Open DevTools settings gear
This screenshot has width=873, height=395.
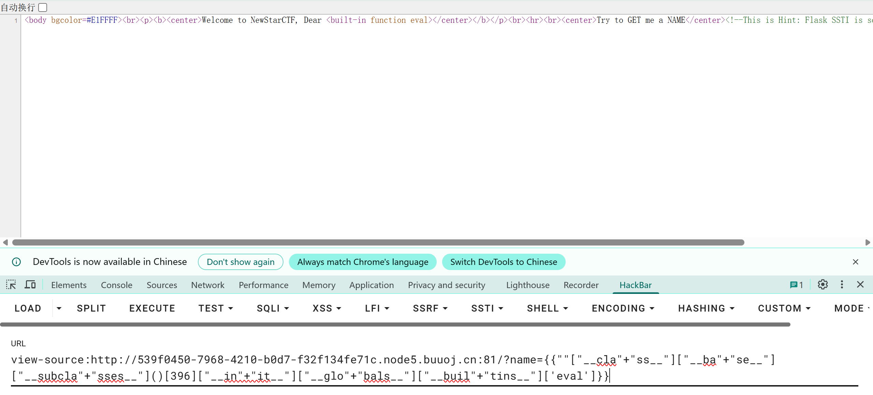(823, 285)
